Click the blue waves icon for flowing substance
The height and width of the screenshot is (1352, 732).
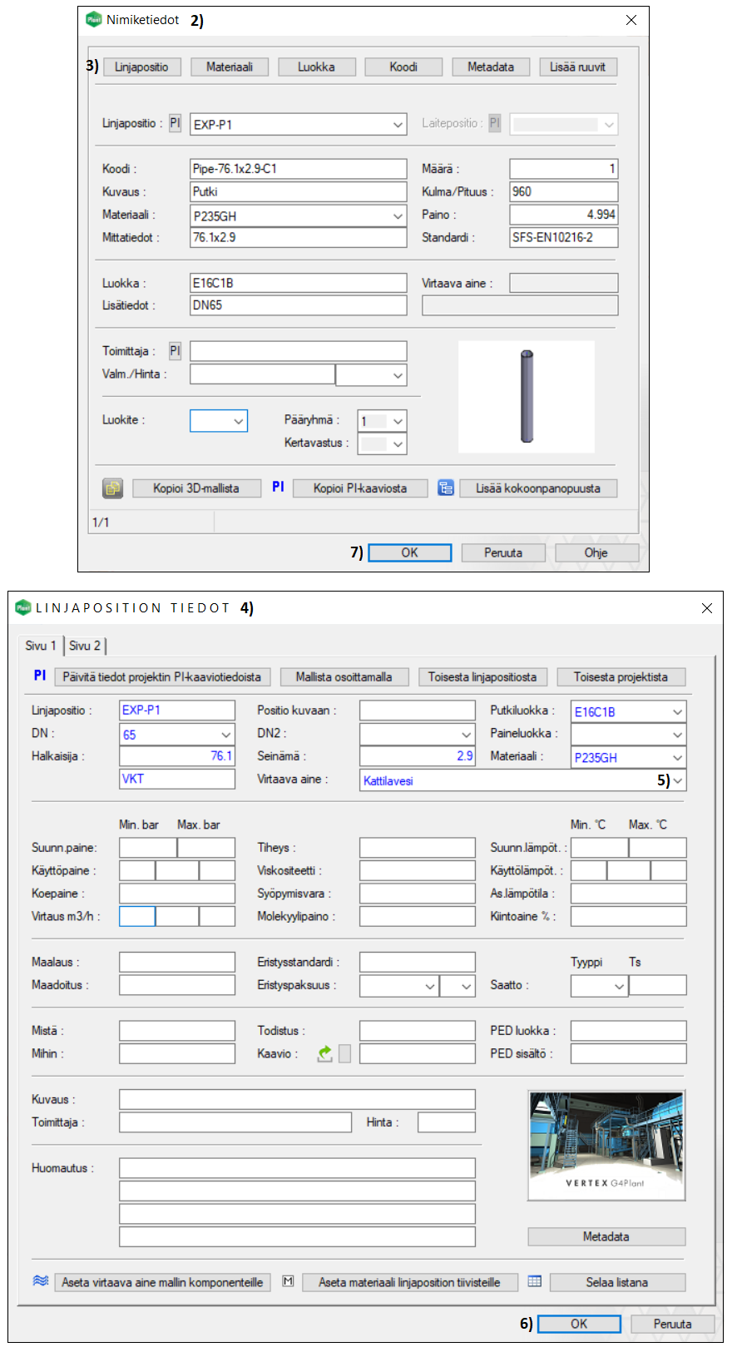(x=40, y=1281)
